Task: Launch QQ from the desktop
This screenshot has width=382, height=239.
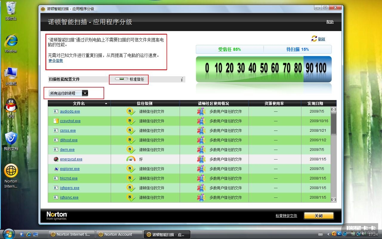Action: (x=11, y=108)
